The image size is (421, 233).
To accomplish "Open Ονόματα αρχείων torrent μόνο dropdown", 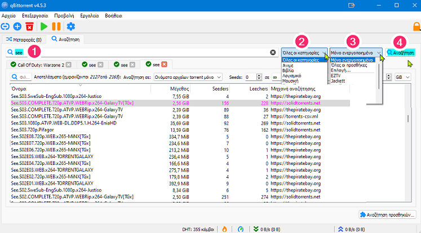I will 188,77.
